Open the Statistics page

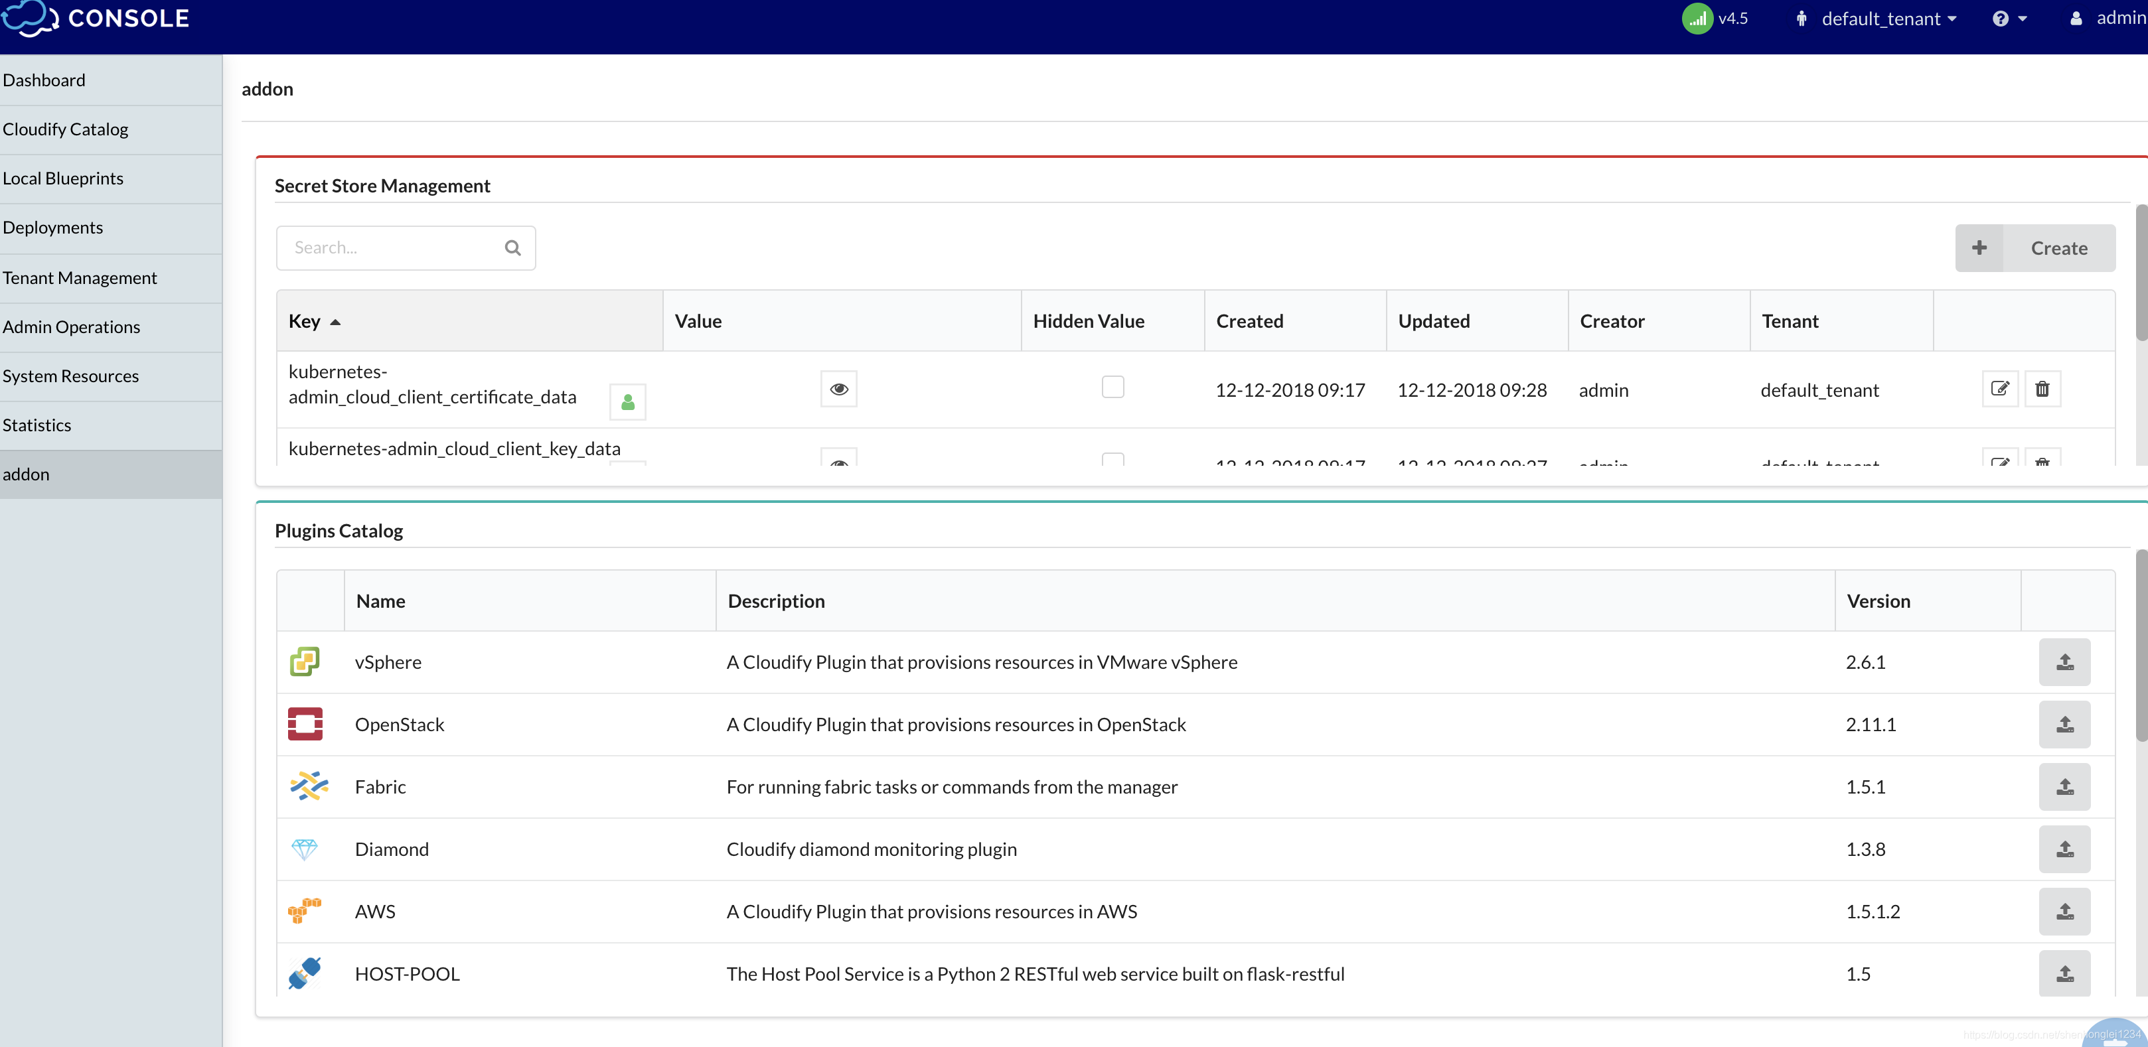(x=111, y=425)
